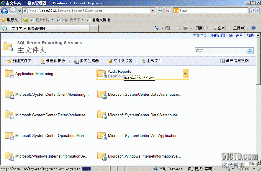Open 我的订阅 link
Screen dimensions: 262x172
click(217, 35)
